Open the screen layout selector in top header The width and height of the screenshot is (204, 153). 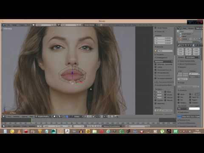coord(45,25)
